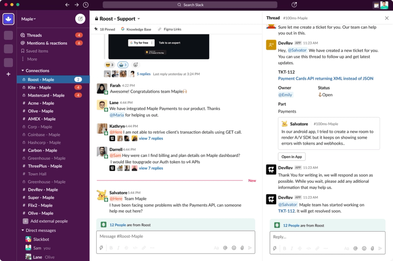Image resolution: width=393 pixels, height=261 pixels.
Task: Click Message #Roost-Maple input box
Action: (175, 237)
